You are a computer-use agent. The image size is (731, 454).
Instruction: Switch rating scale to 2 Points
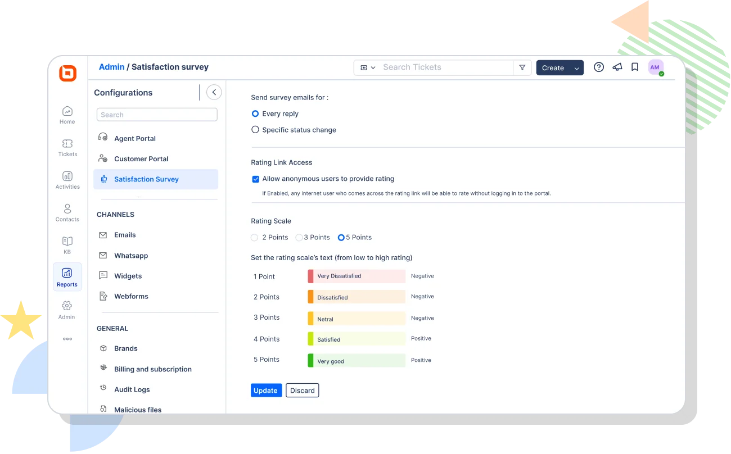click(254, 237)
